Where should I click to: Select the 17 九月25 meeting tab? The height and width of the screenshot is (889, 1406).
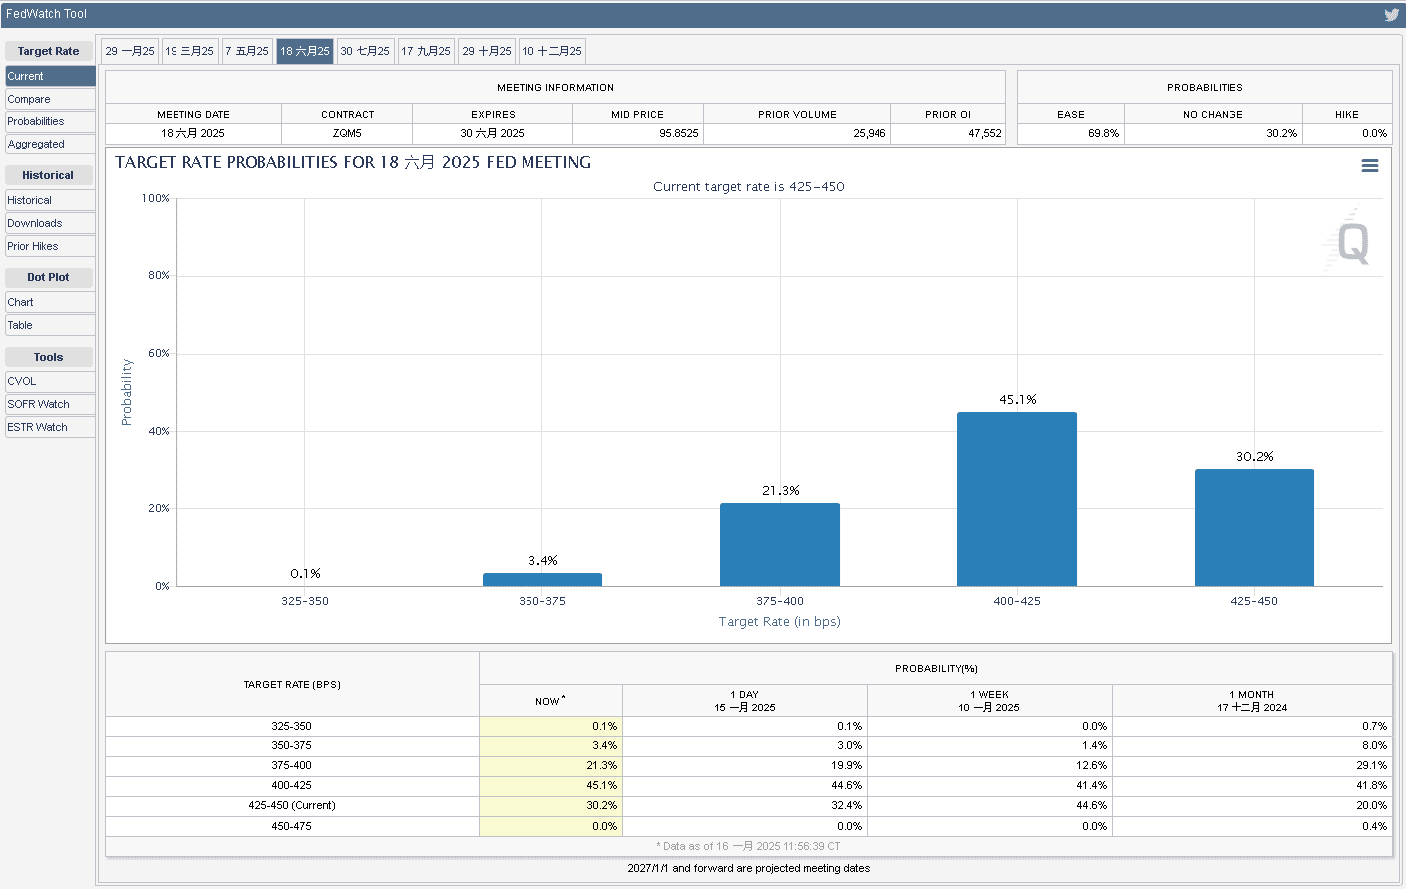click(426, 51)
